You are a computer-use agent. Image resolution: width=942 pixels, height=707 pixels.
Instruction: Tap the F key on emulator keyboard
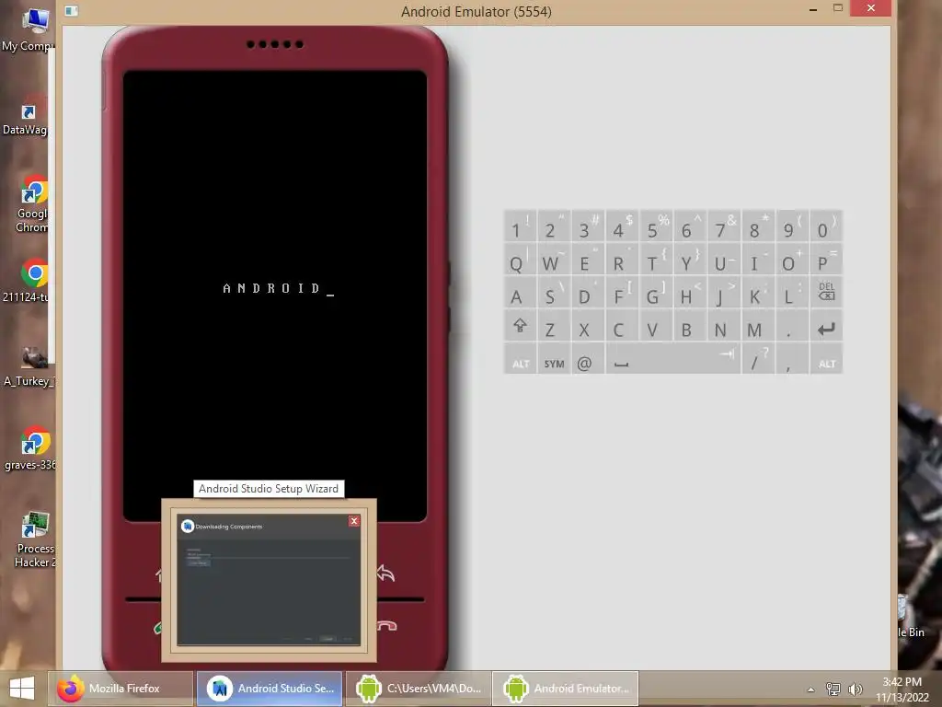pyautogui.click(x=622, y=293)
